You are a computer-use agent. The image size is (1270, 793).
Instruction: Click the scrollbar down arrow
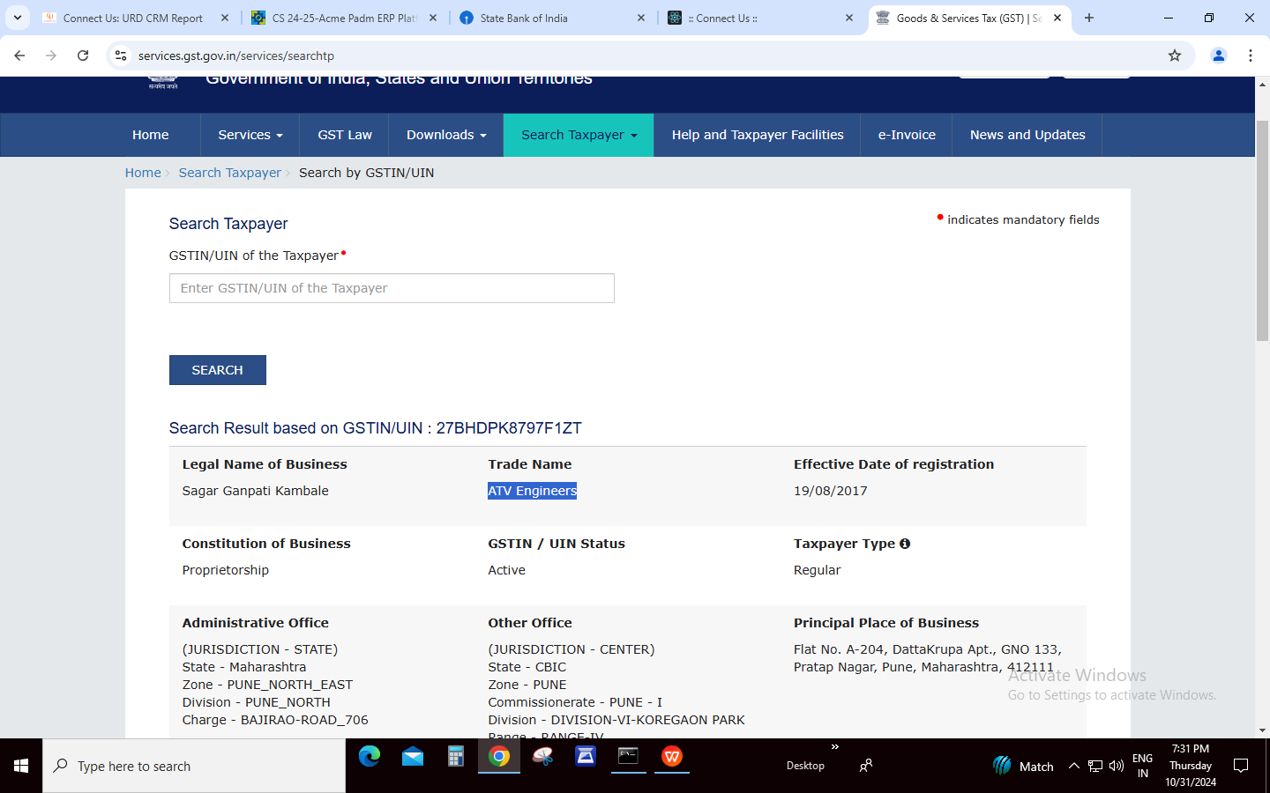point(1262,730)
